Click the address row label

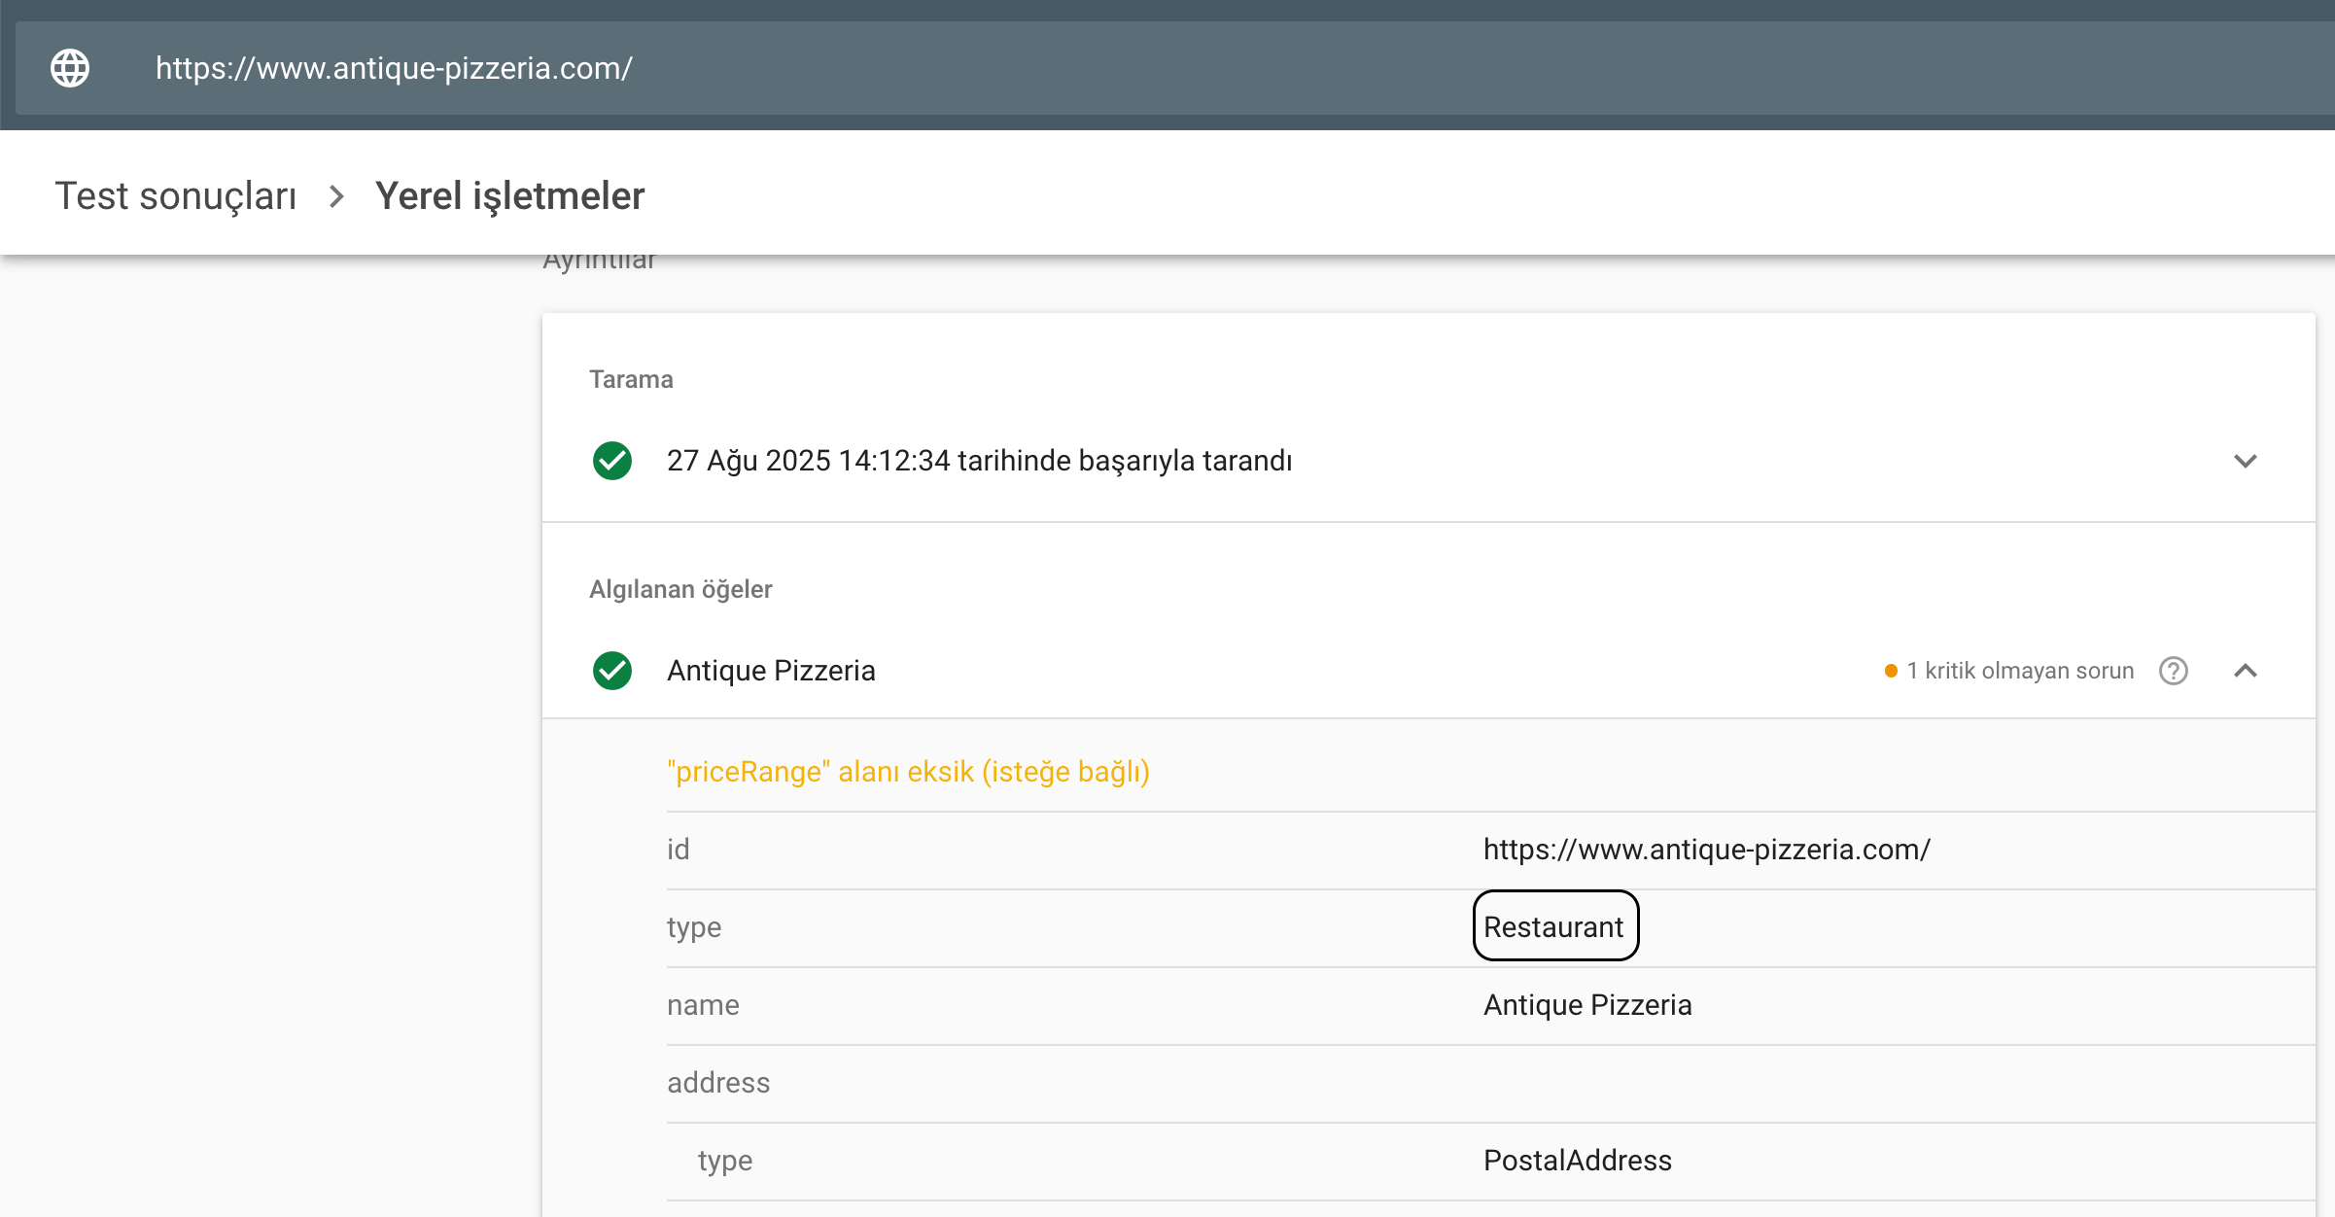pyautogui.click(x=718, y=1083)
